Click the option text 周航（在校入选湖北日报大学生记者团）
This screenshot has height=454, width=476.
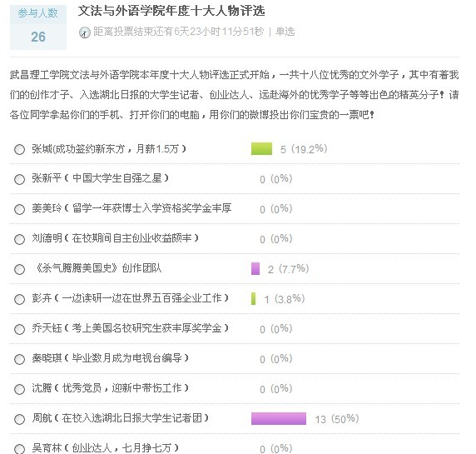[x=121, y=418]
